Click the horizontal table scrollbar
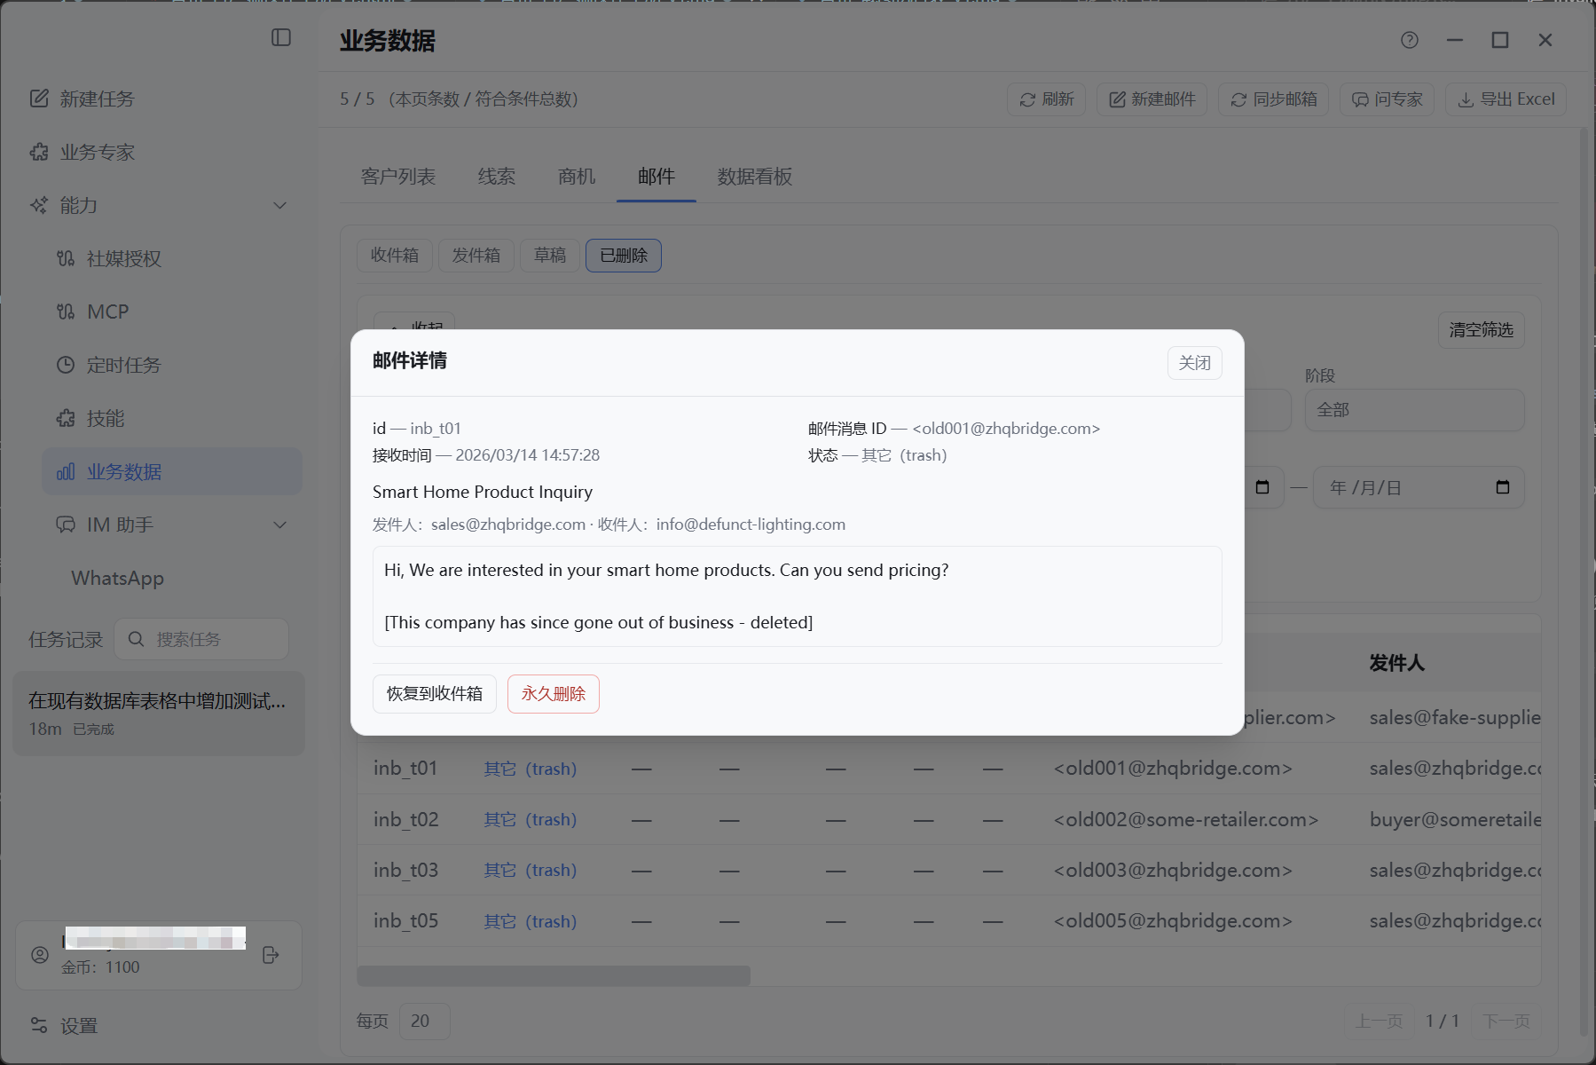The width and height of the screenshot is (1596, 1065). [554, 975]
